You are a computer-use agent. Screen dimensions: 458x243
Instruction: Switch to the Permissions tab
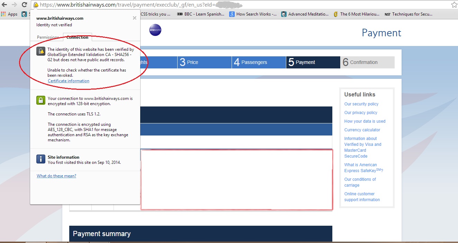coord(48,37)
